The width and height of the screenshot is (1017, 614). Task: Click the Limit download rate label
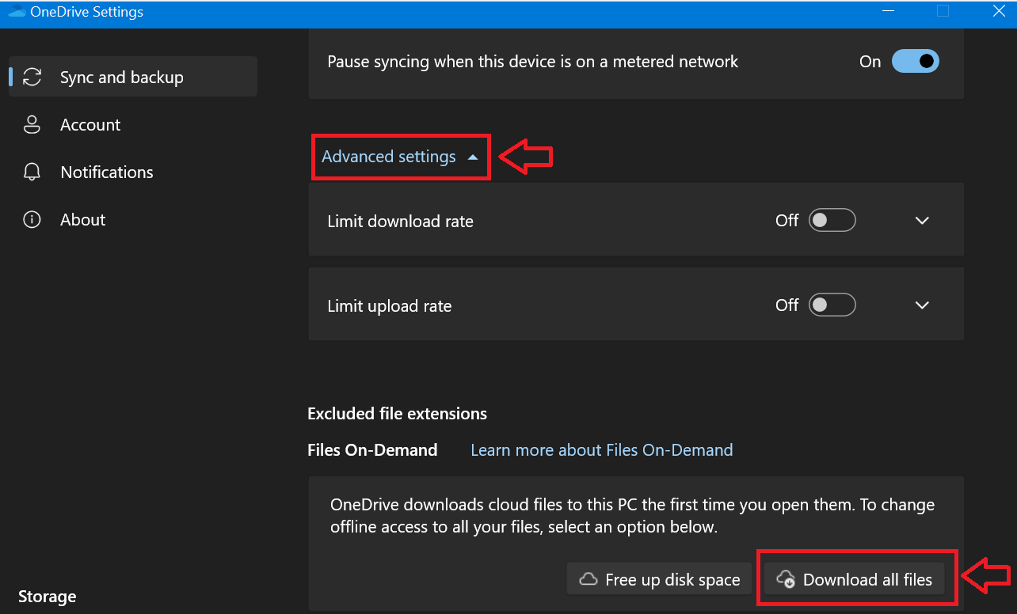tap(400, 222)
